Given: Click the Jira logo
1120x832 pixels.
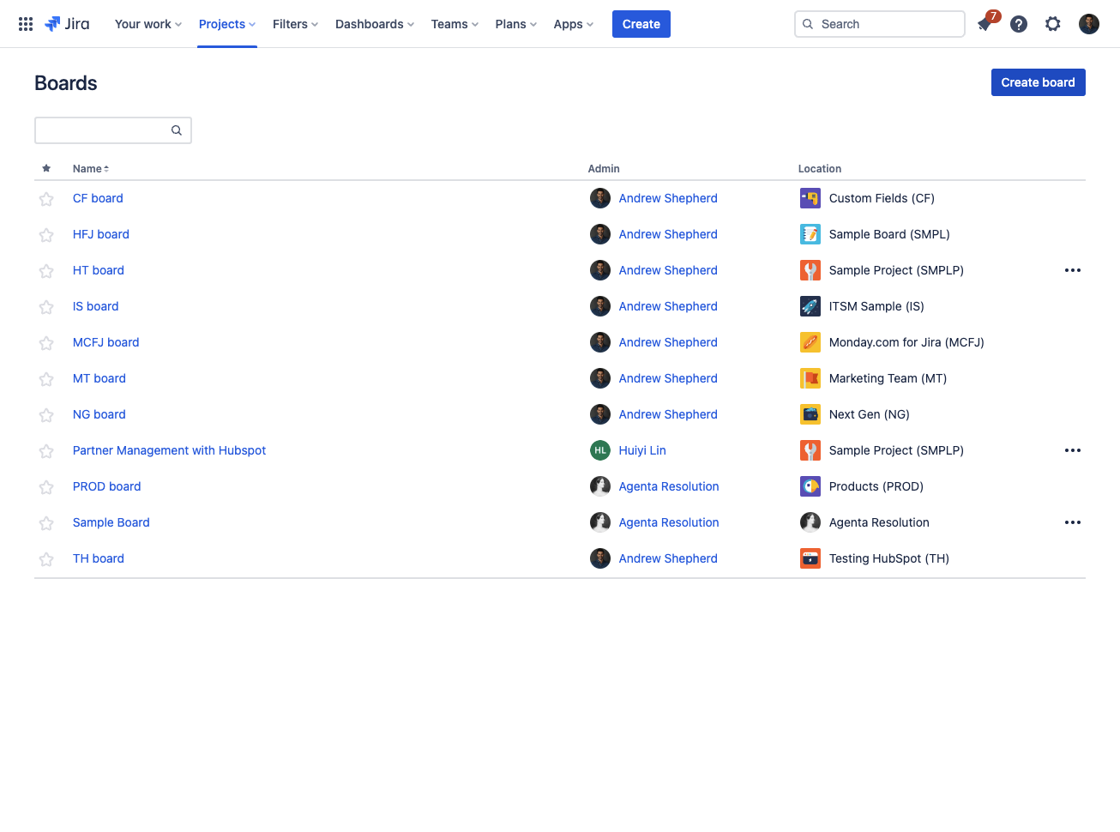Looking at the screenshot, I should pos(67,24).
